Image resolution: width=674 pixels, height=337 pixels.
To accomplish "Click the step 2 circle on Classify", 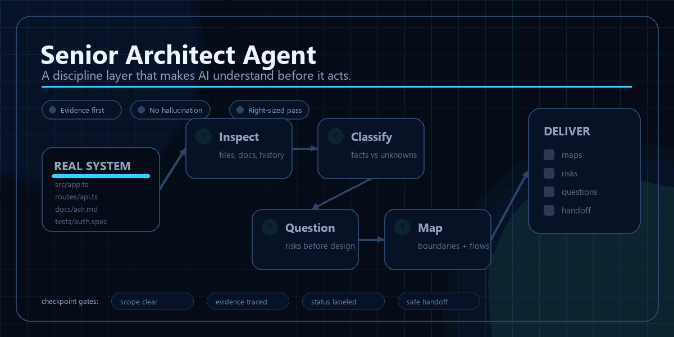I will pyautogui.click(x=335, y=136).
